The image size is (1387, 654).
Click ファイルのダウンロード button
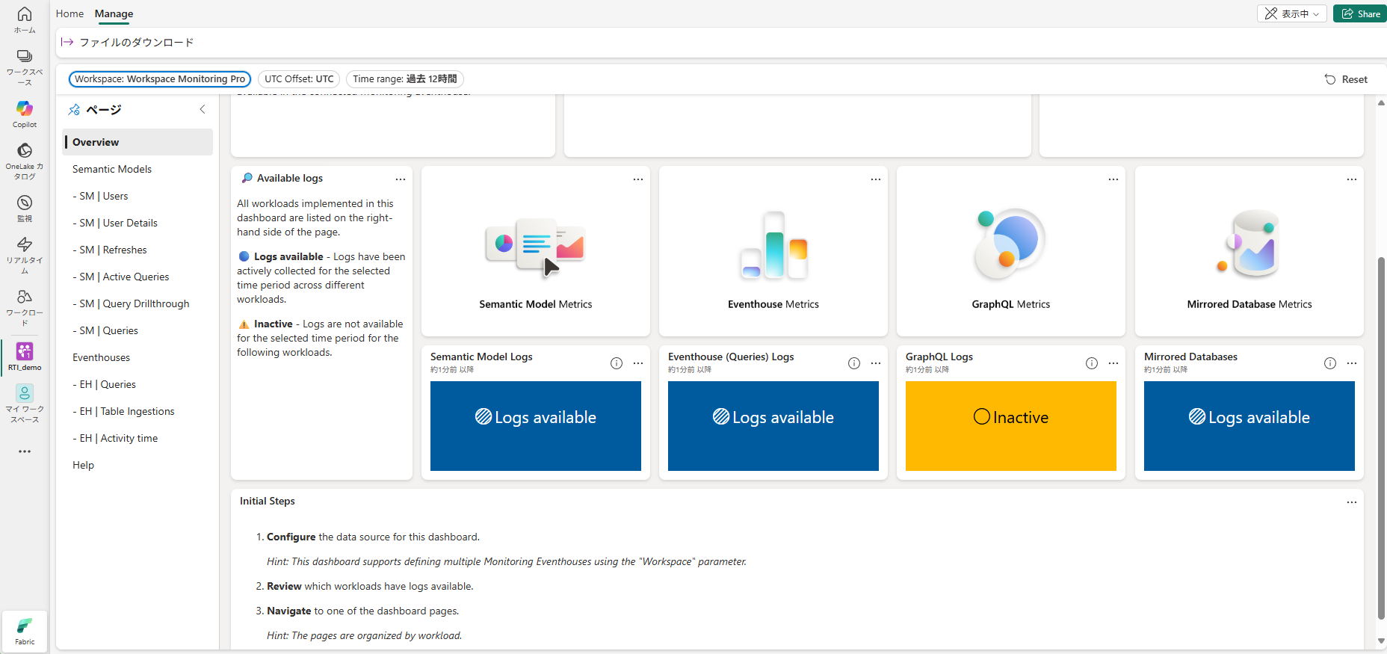[128, 43]
